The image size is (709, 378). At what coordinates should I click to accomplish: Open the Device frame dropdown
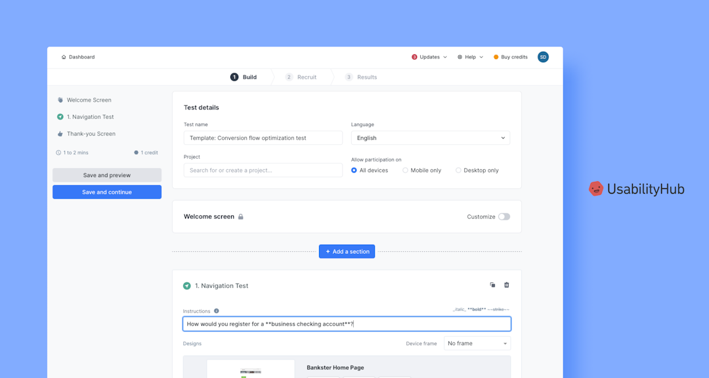click(x=477, y=343)
